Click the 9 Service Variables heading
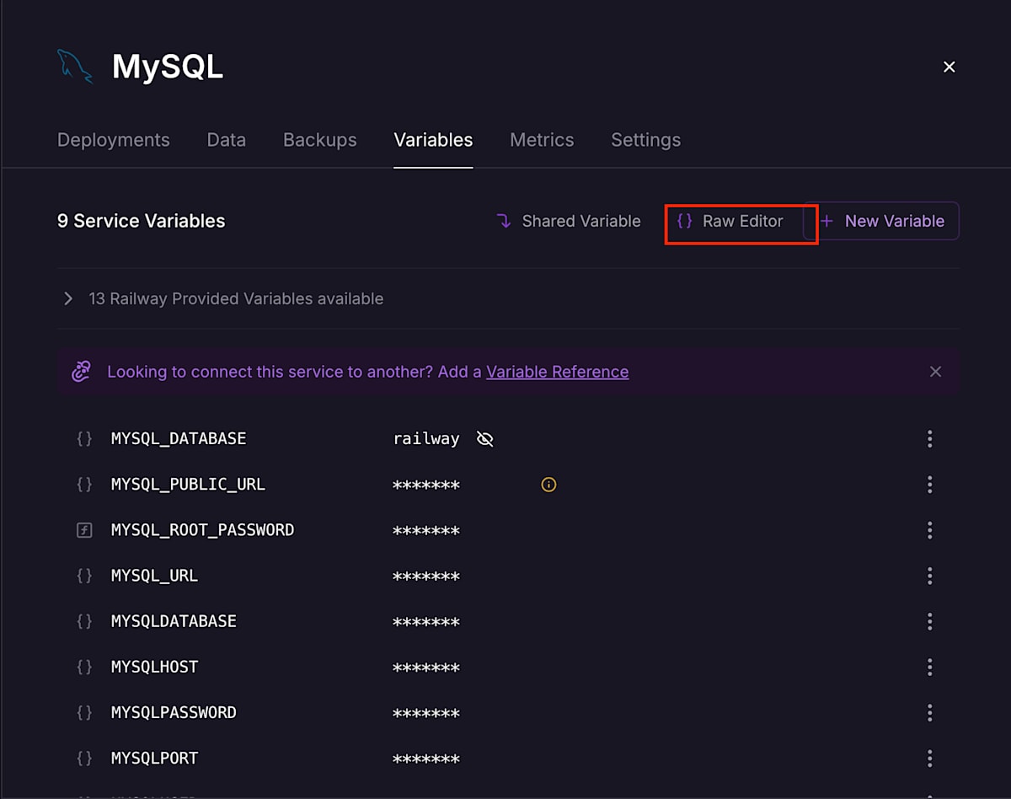 141,221
